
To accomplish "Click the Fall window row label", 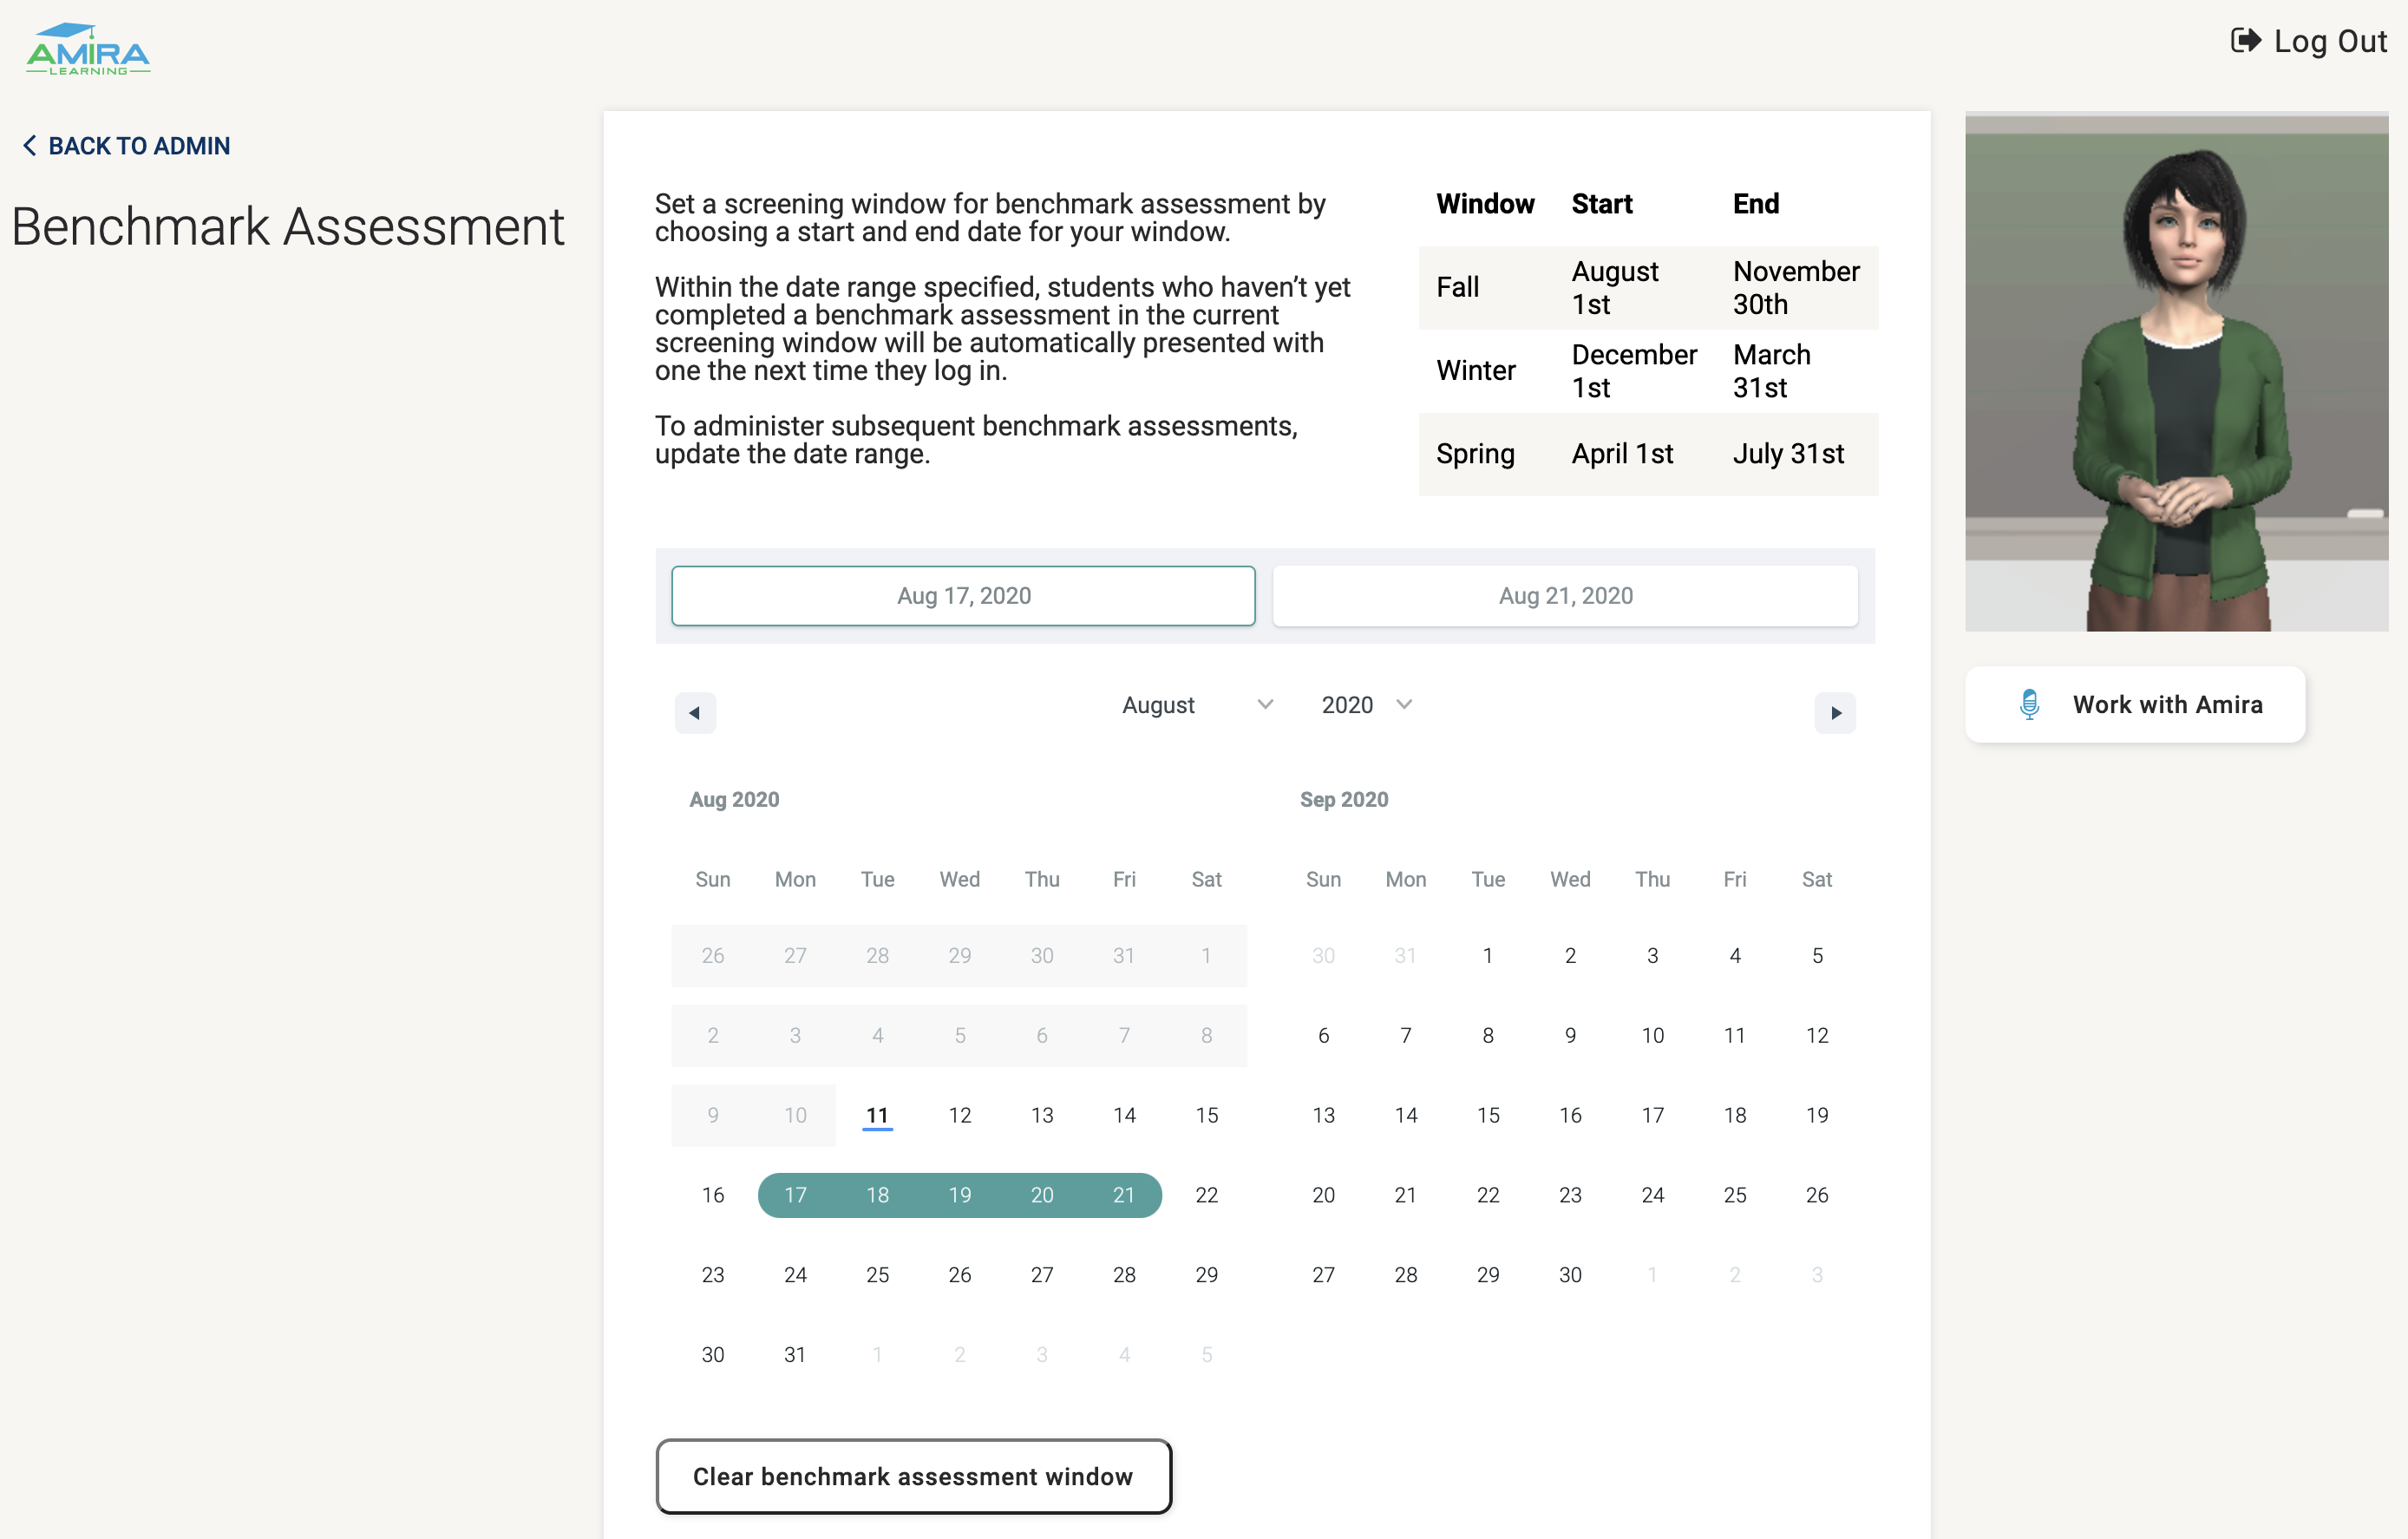I will 1457,288.
